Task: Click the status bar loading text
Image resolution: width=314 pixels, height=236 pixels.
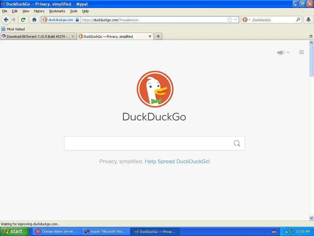Action: tap(30, 224)
